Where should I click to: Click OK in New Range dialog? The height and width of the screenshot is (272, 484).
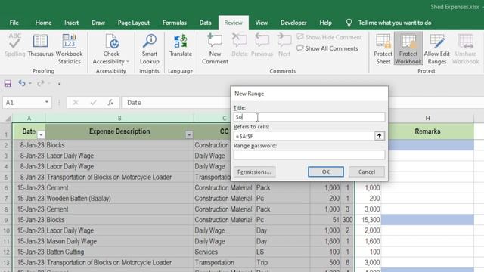point(326,172)
